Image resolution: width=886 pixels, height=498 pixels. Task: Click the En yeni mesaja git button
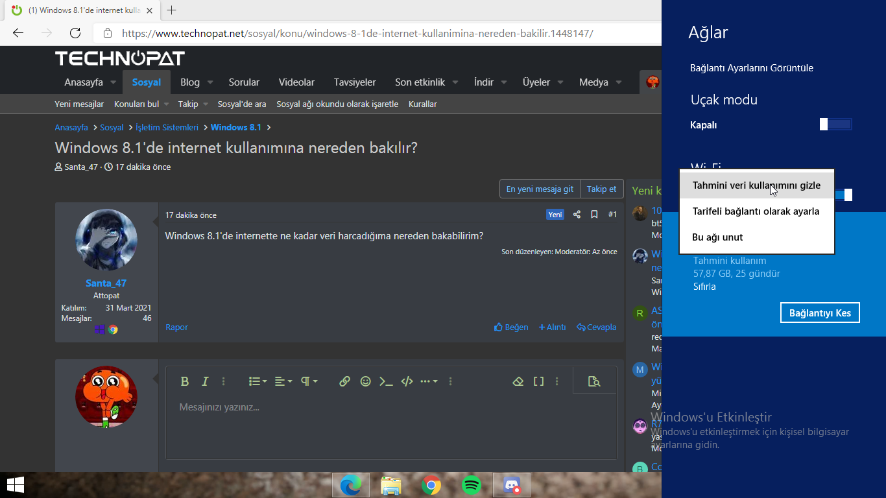540,189
